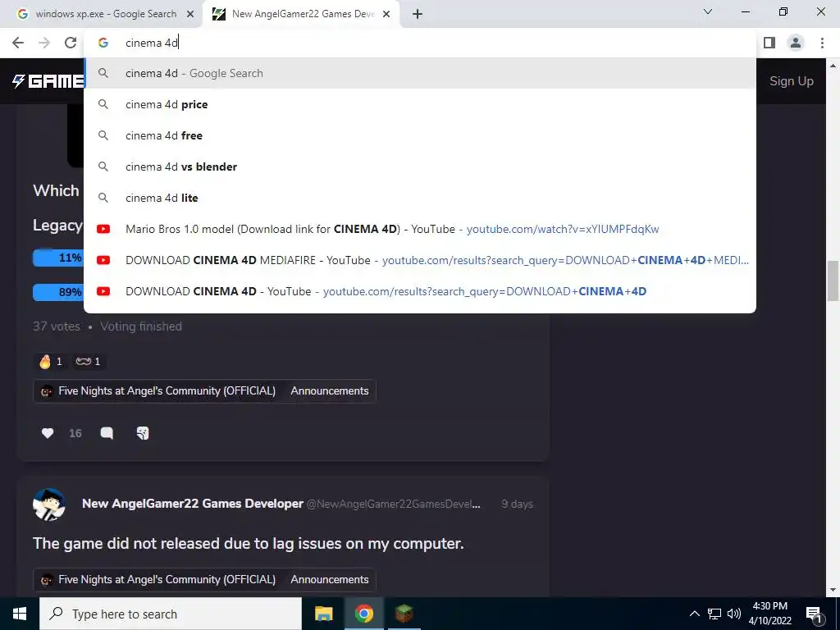Open the Windows notification center
This screenshot has width=840, height=630.
pyautogui.click(x=815, y=614)
